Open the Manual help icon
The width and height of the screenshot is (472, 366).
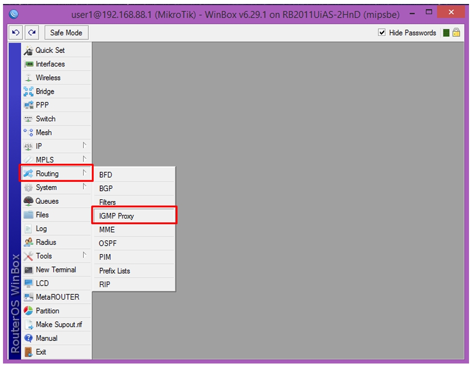[28, 338]
